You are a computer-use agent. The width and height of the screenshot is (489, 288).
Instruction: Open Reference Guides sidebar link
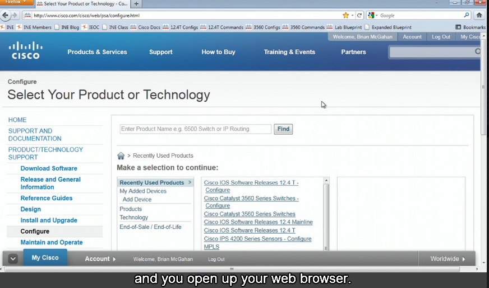point(47,198)
